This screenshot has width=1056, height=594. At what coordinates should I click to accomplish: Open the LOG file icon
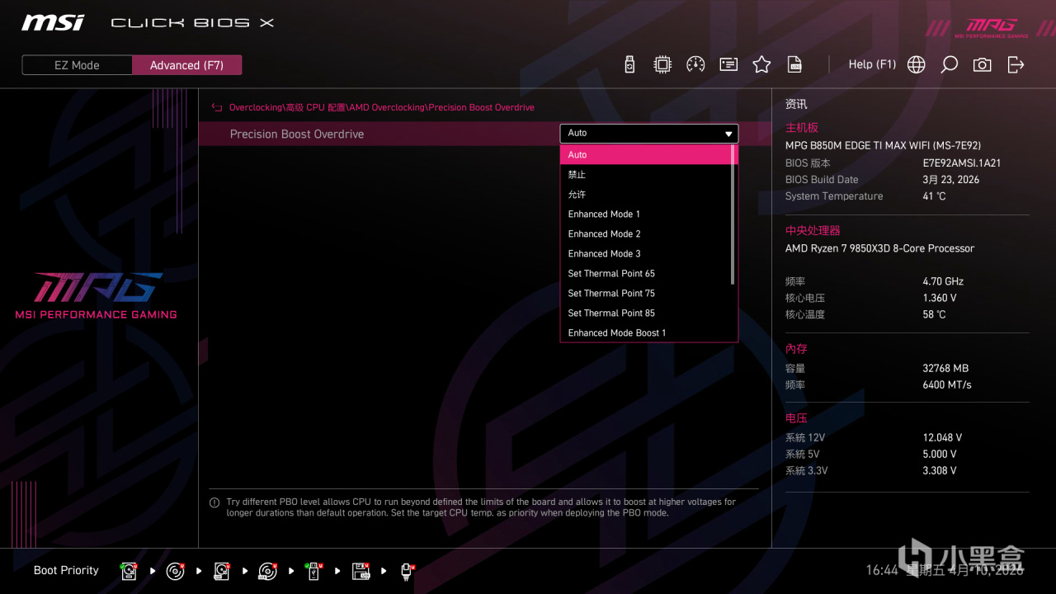pyautogui.click(x=794, y=64)
